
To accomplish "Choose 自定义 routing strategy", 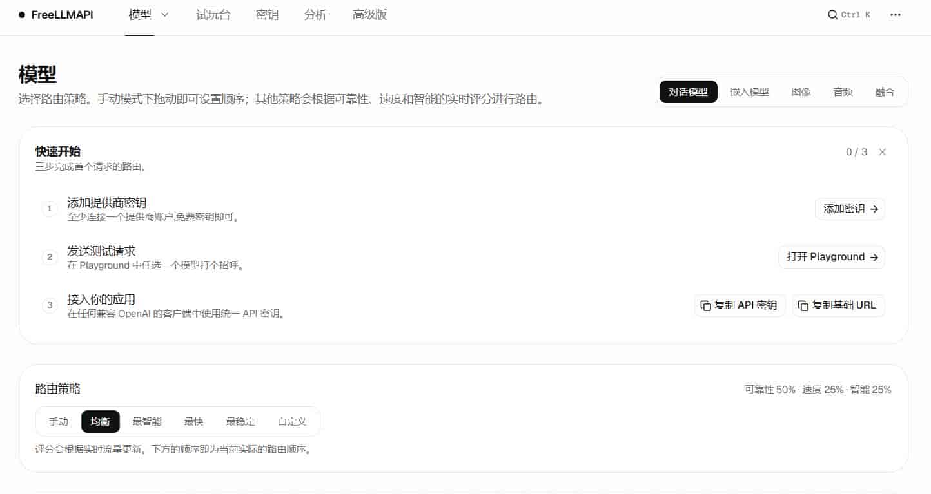I will [x=292, y=422].
